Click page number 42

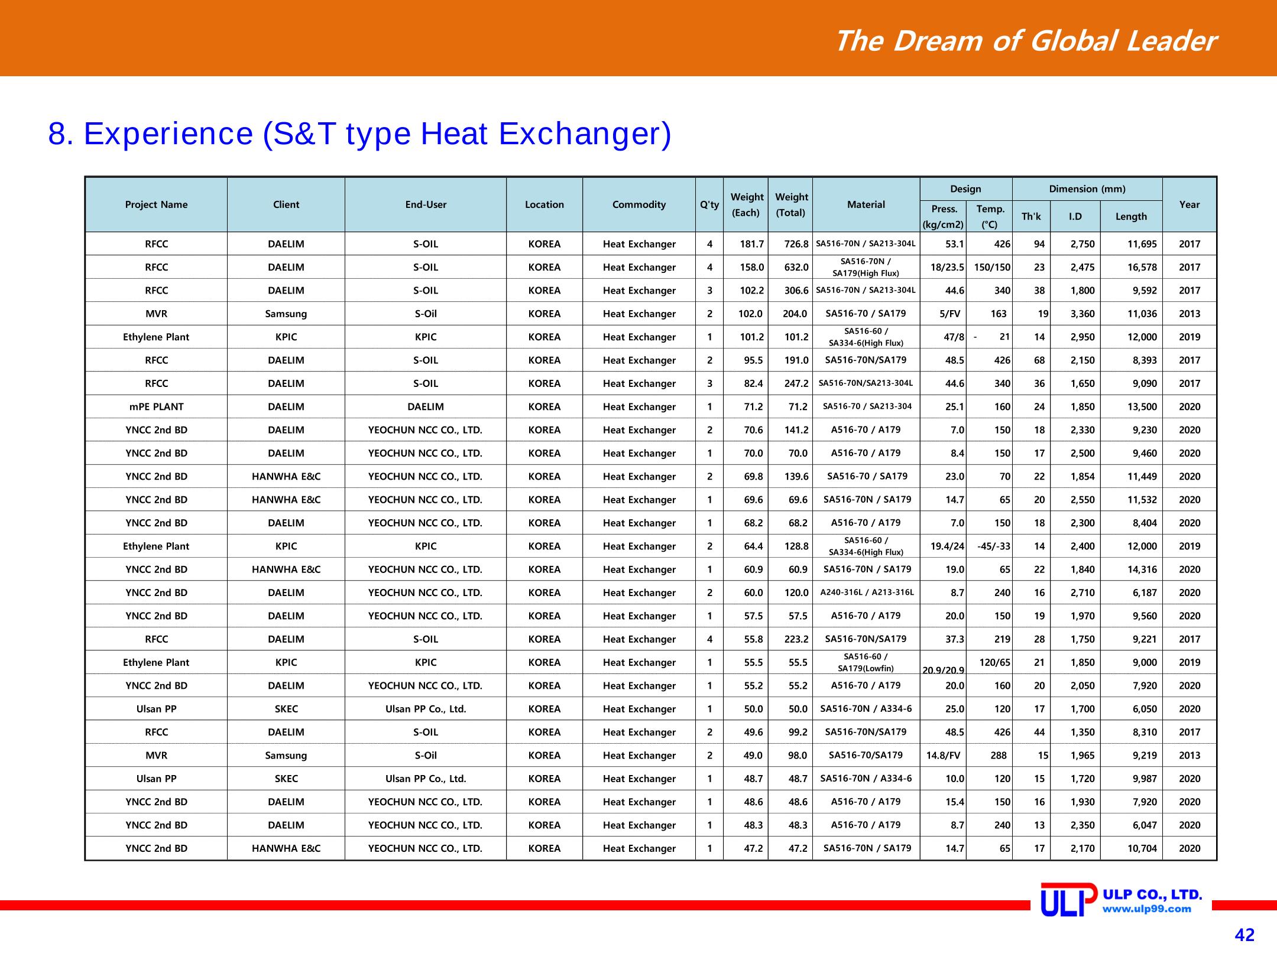(1244, 935)
